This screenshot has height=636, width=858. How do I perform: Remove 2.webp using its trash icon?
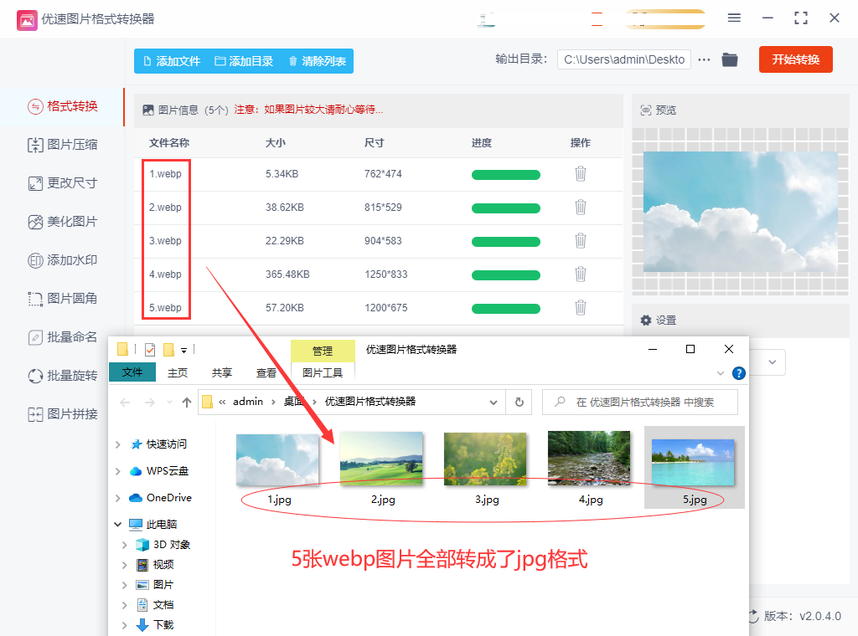581,207
